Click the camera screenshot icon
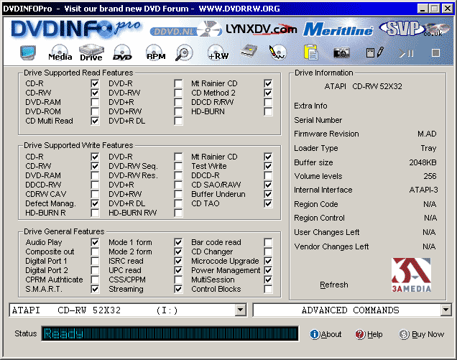This screenshot has height=360, width=457. pos(341,53)
